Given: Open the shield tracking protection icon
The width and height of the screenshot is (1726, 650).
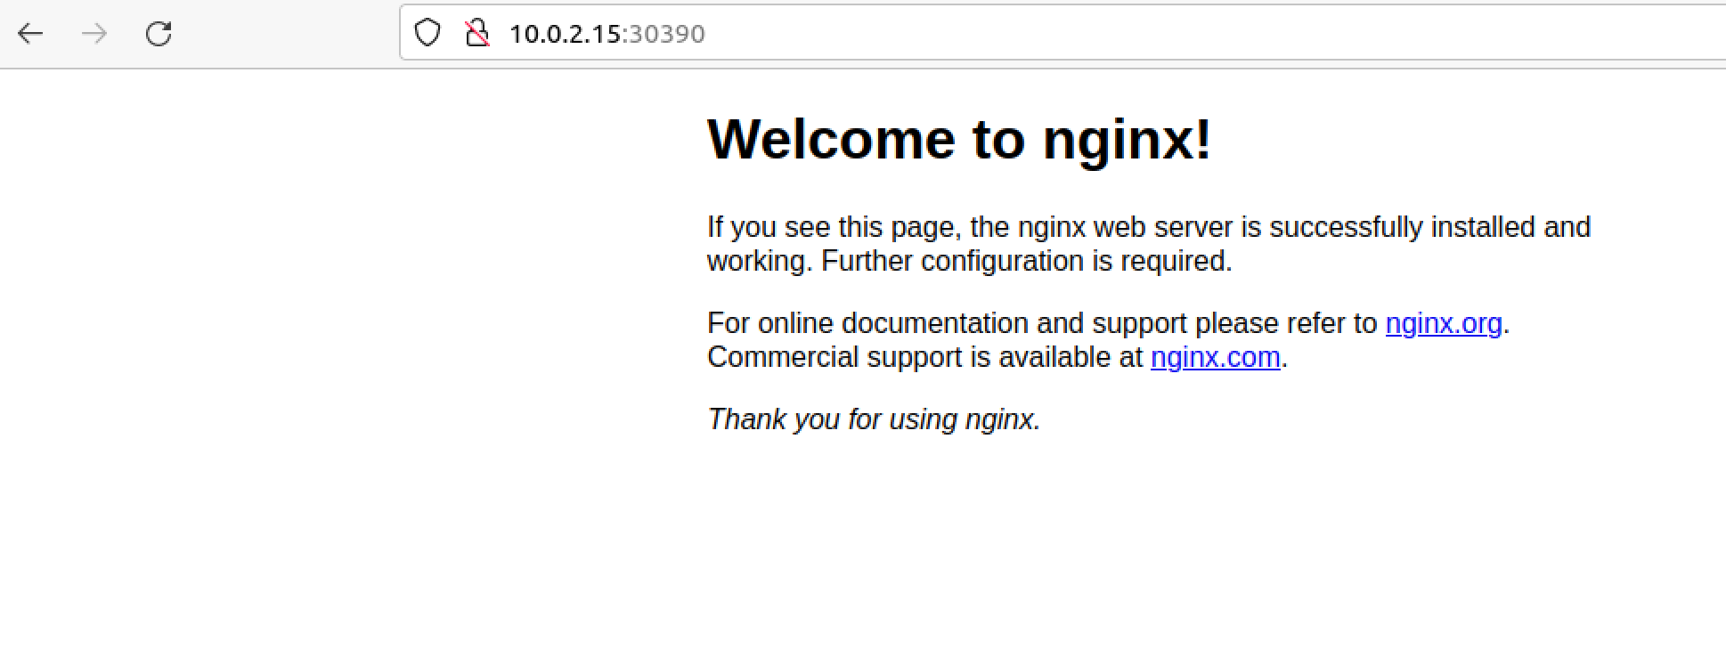Looking at the screenshot, I should point(427,33).
